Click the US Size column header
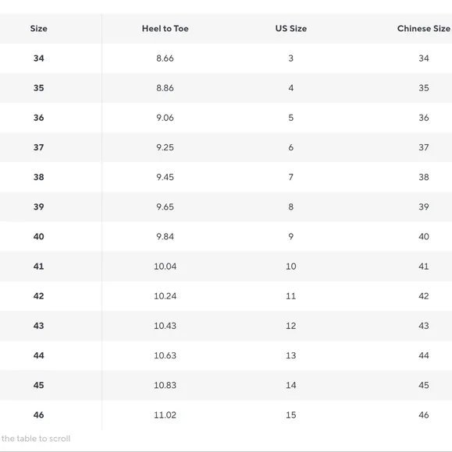The image size is (452, 452). tap(291, 29)
